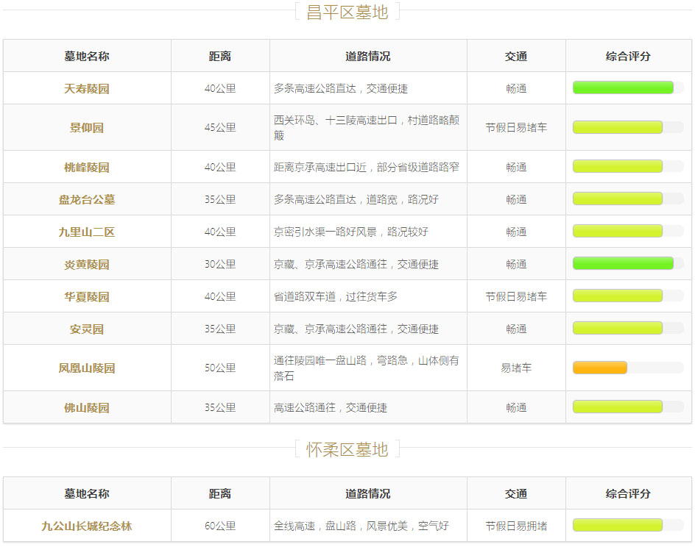
Task: Open the 佛山陵园 cemetery link
Action: click(x=86, y=407)
